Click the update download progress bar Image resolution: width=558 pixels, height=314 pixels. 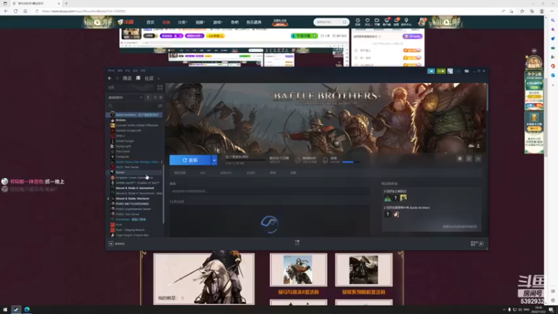tap(246, 160)
